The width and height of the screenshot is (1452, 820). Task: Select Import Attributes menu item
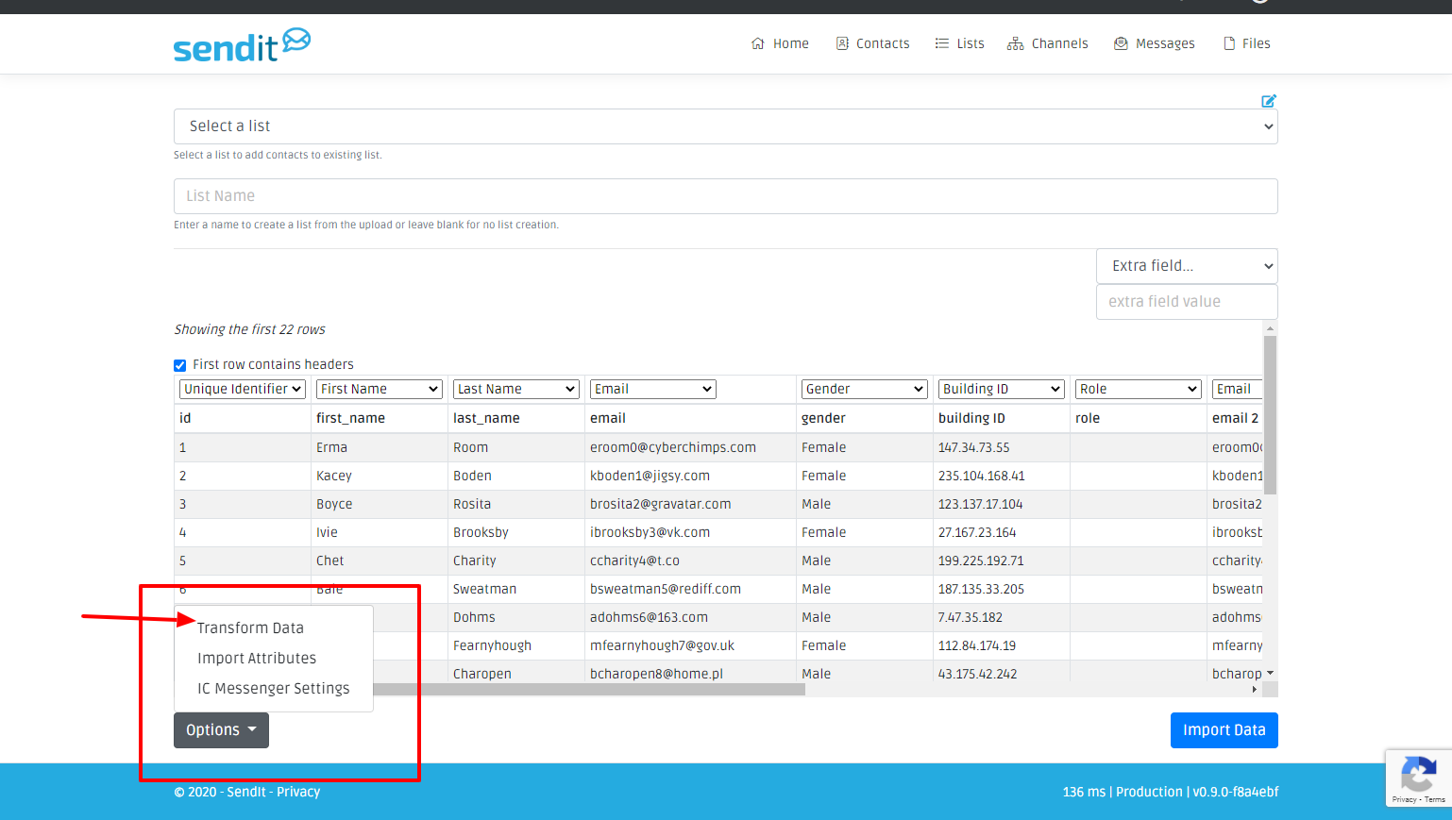tap(257, 659)
